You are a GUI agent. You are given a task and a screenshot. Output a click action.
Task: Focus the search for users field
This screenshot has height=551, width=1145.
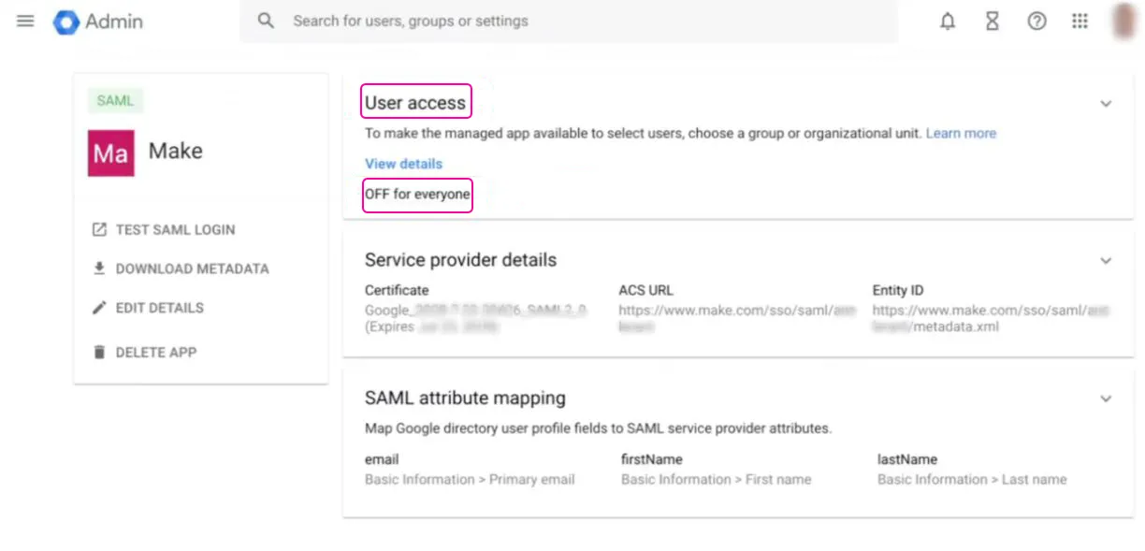tap(569, 21)
